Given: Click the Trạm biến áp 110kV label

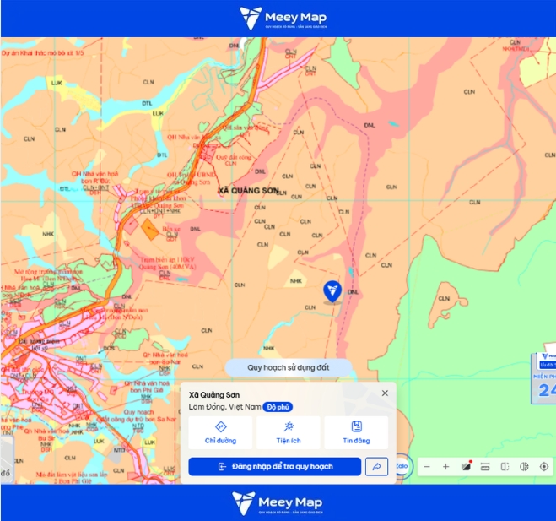Looking at the screenshot, I should (x=167, y=263).
